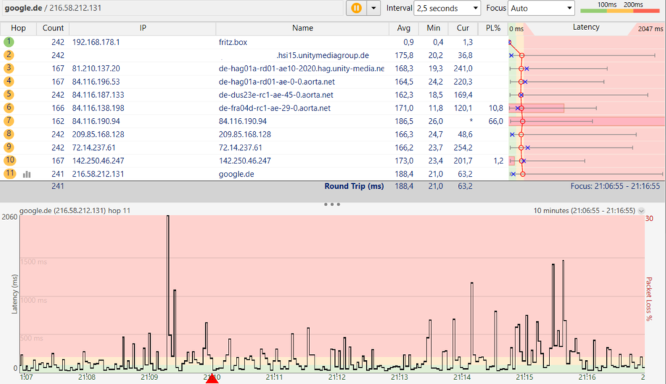Open the Interval 2,5 seconds dropdown

(x=447, y=8)
